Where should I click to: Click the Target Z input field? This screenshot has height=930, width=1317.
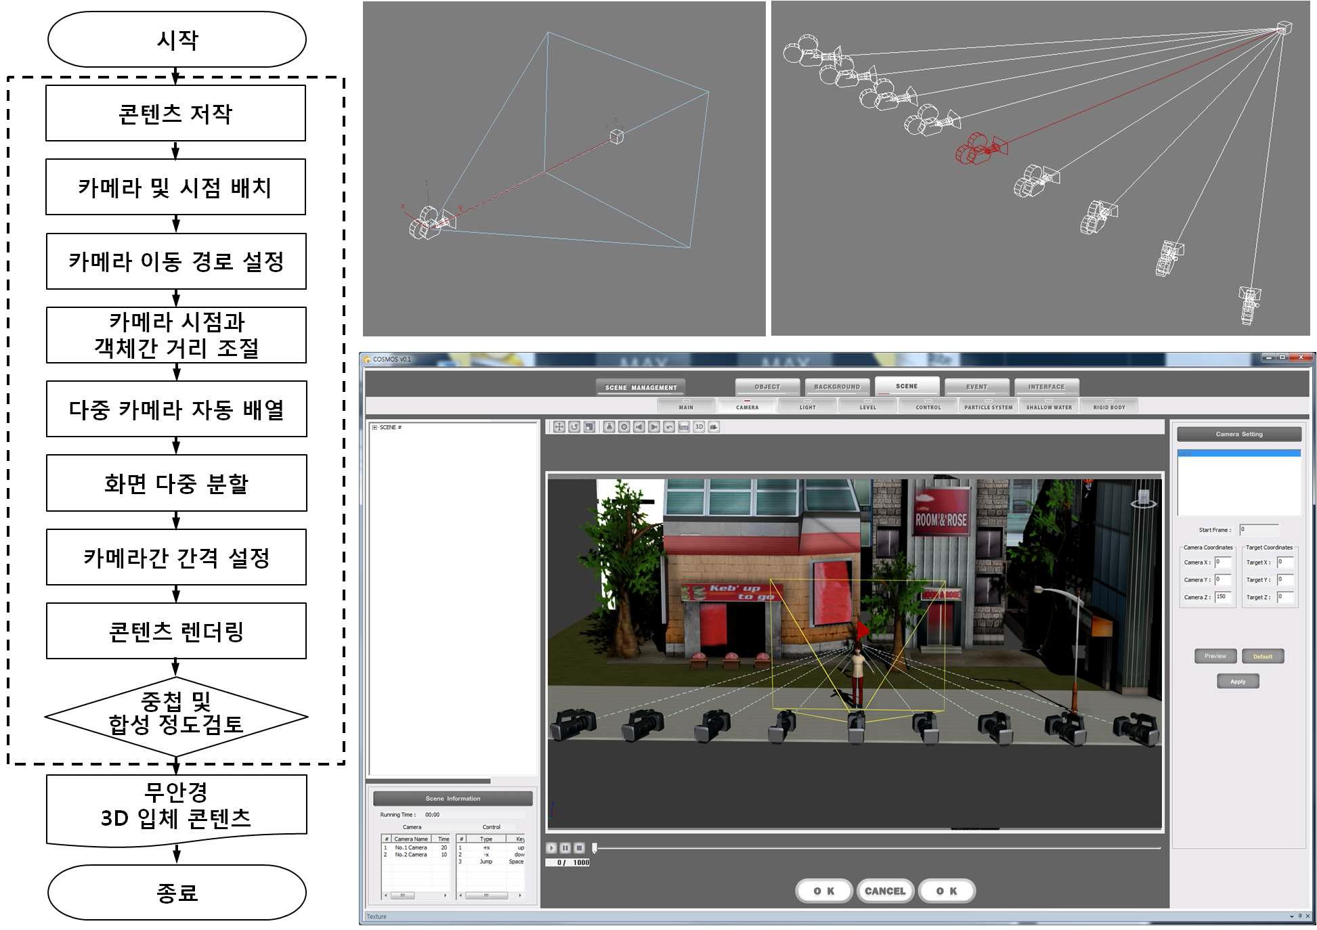[x=1285, y=597]
